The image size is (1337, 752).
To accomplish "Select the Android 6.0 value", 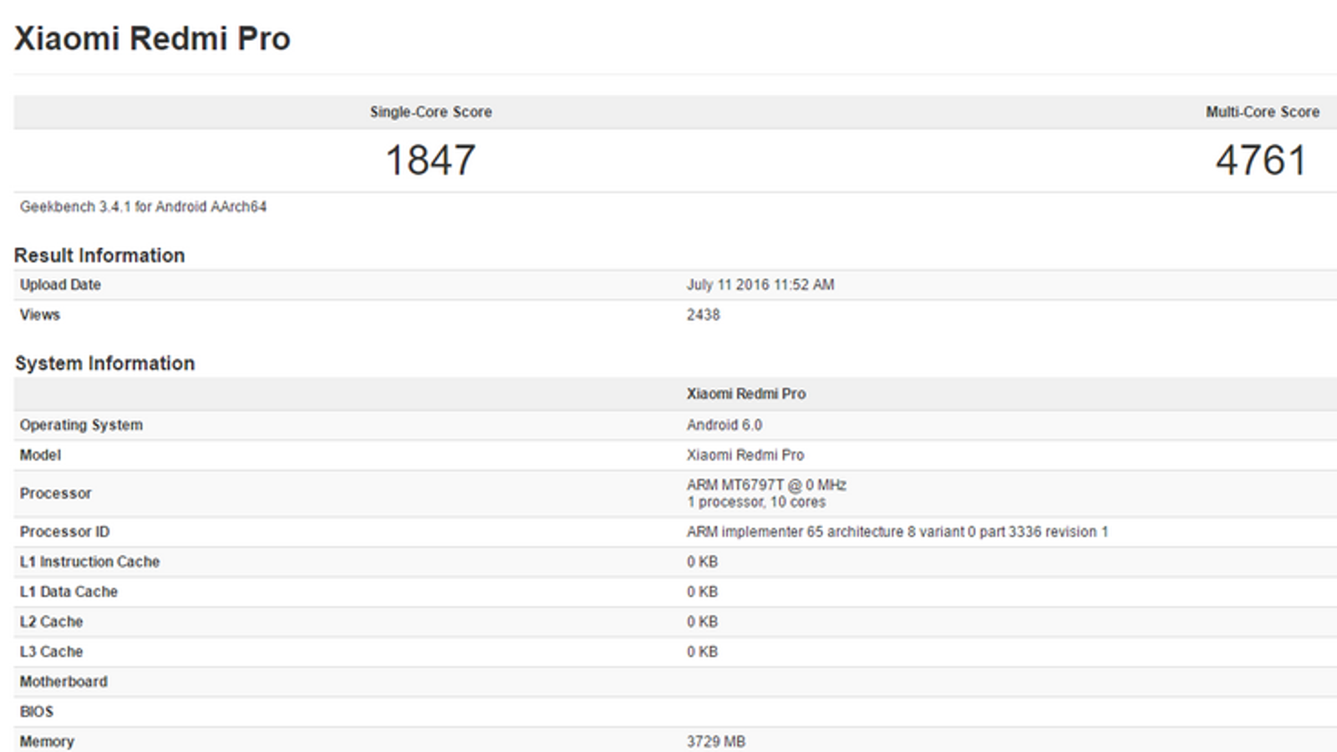I will (724, 425).
